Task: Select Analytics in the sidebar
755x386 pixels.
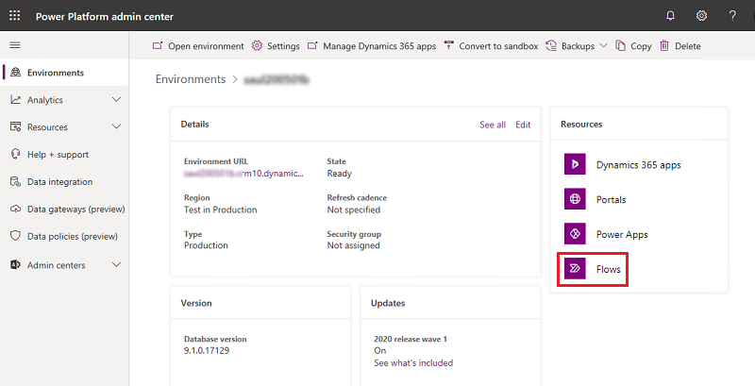Action: coord(45,100)
